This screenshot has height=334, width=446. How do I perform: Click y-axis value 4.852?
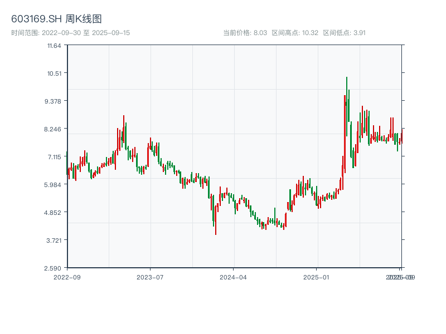click(x=52, y=213)
